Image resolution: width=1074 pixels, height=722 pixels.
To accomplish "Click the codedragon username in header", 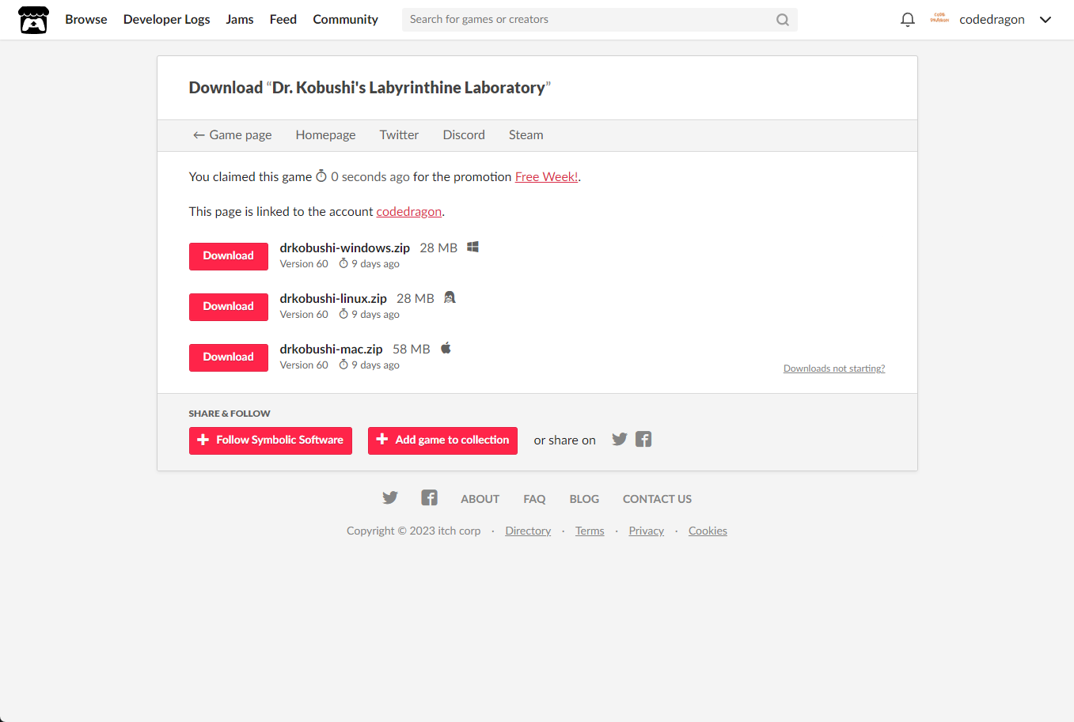I will tap(992, 20).
